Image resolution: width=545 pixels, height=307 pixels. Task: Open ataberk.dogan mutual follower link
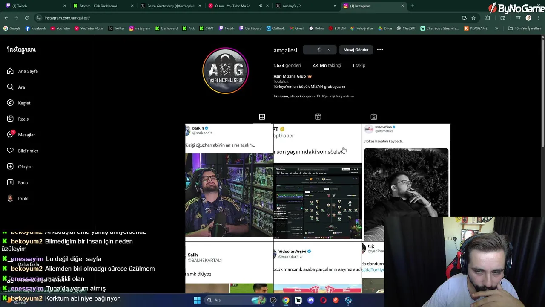[x=301, y=96]
